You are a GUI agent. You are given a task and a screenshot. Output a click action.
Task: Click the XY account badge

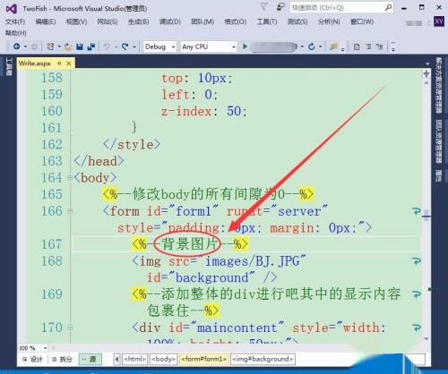click(x=439, y=21)
